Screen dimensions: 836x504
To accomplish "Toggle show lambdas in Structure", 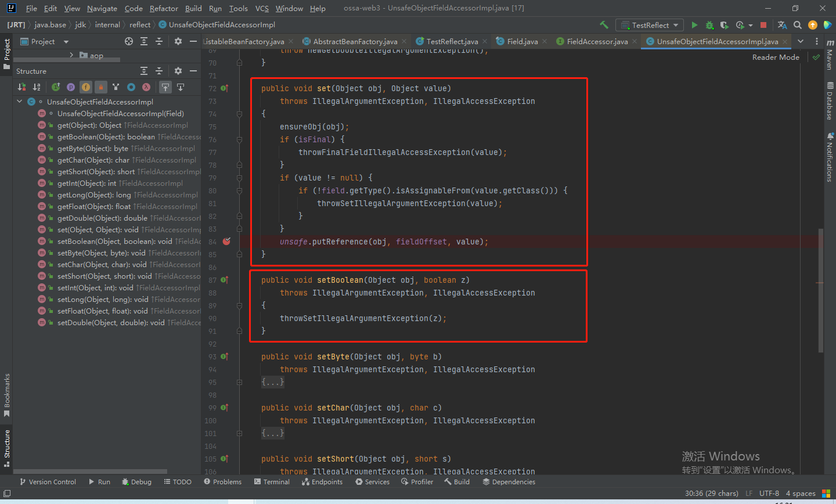I will tap(146, 87).
